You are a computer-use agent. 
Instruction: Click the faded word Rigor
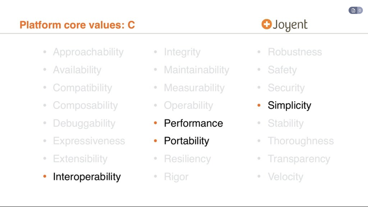coord(176,177)
